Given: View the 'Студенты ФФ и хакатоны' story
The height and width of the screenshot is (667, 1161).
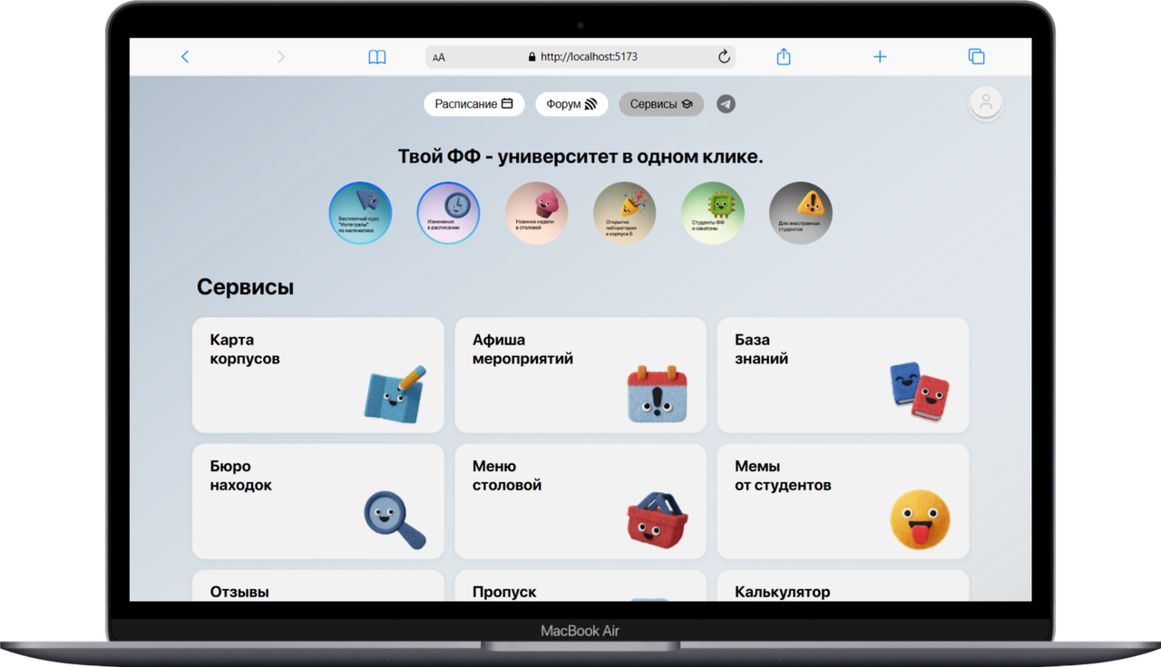Looking at the screenshot, I should pyautogui.click(x=713, y=213).
